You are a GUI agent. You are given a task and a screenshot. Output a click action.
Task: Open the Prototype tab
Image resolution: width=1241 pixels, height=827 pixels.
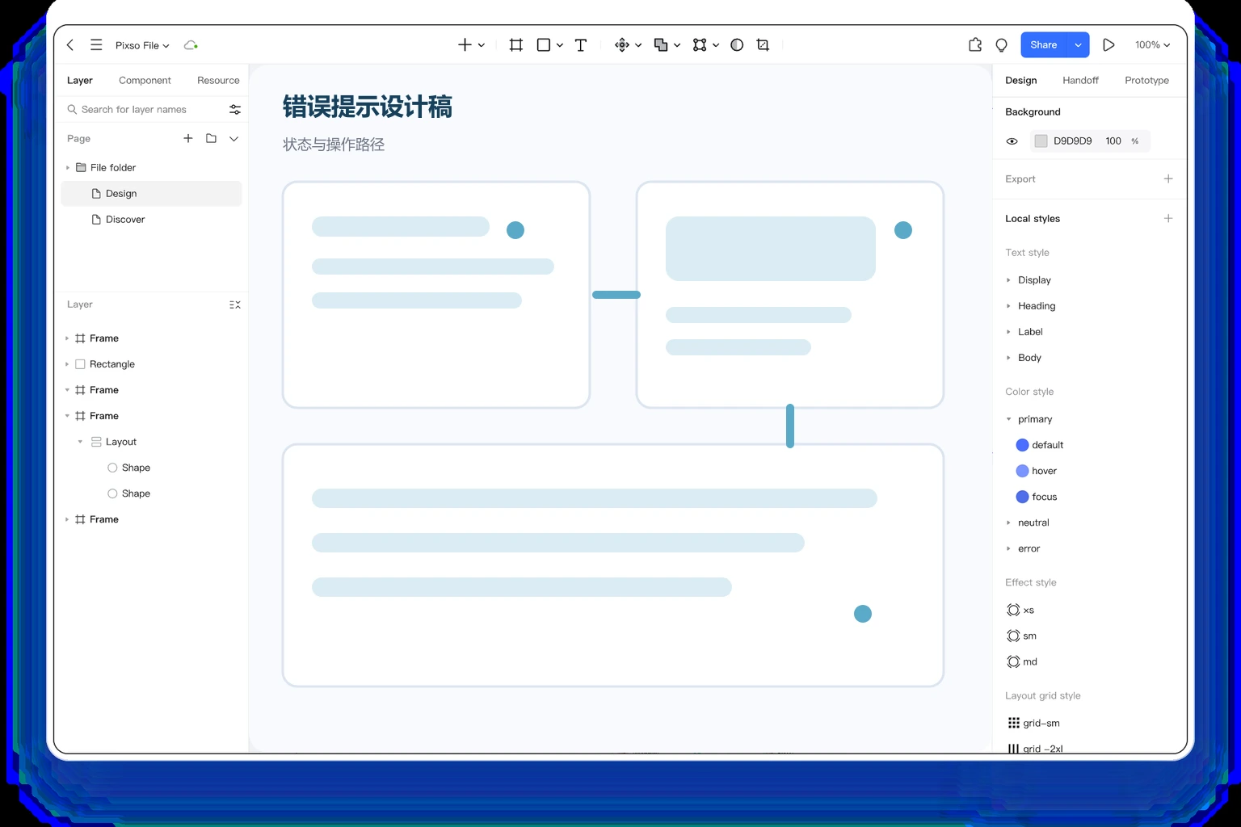pyautogui.click(x=1146, y=80)
